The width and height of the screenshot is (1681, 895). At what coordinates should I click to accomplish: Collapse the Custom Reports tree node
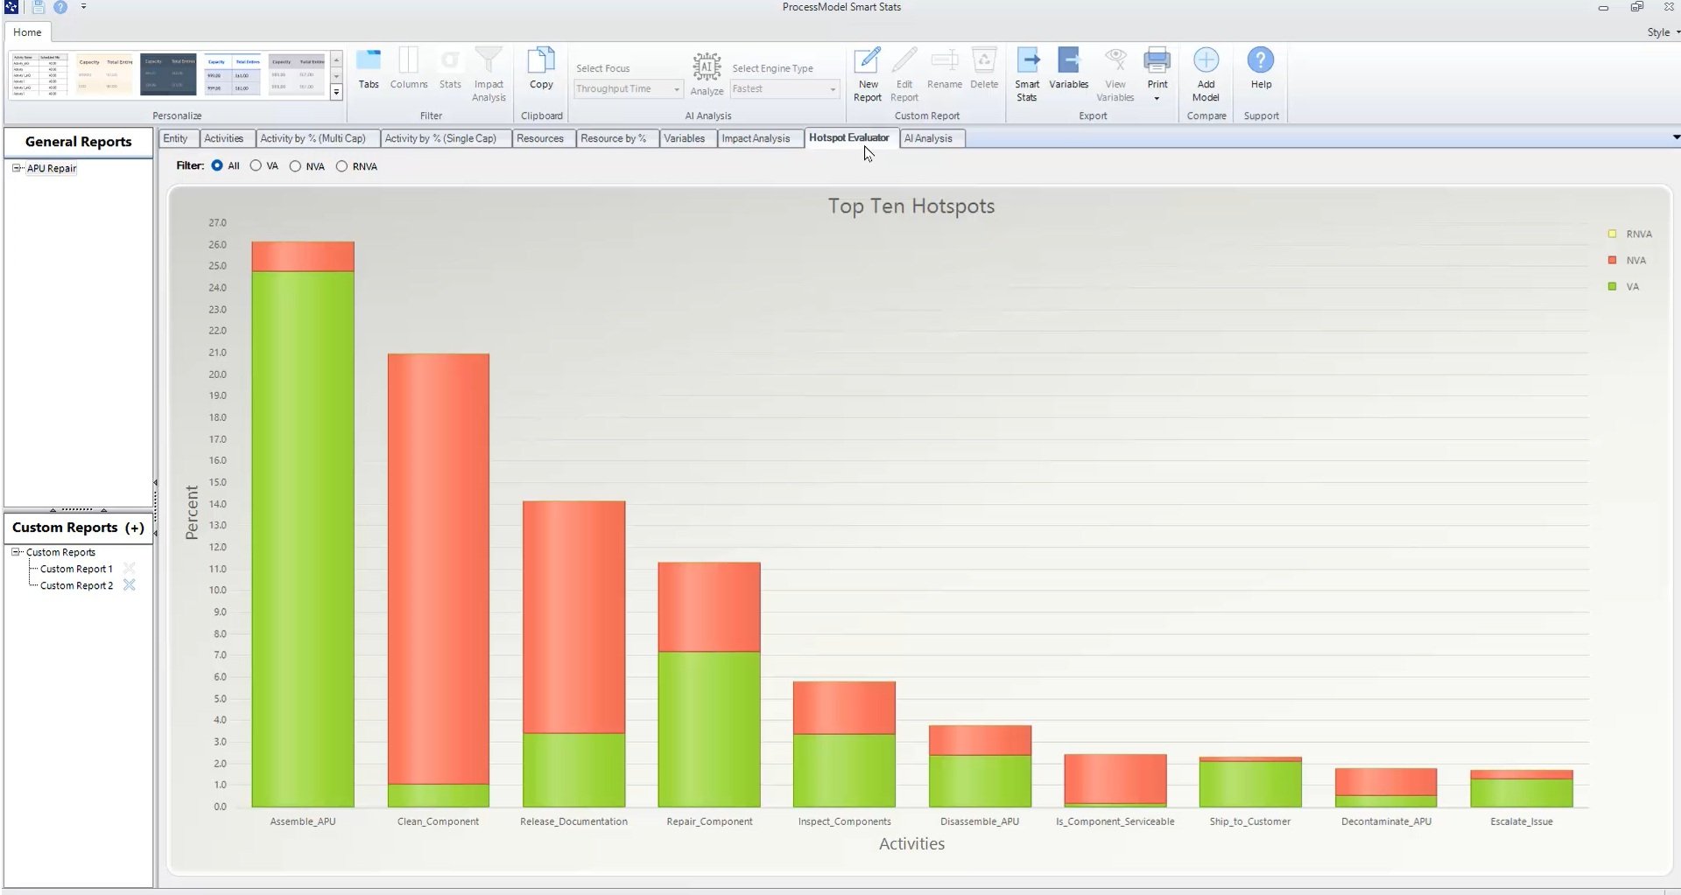[16, 552]
